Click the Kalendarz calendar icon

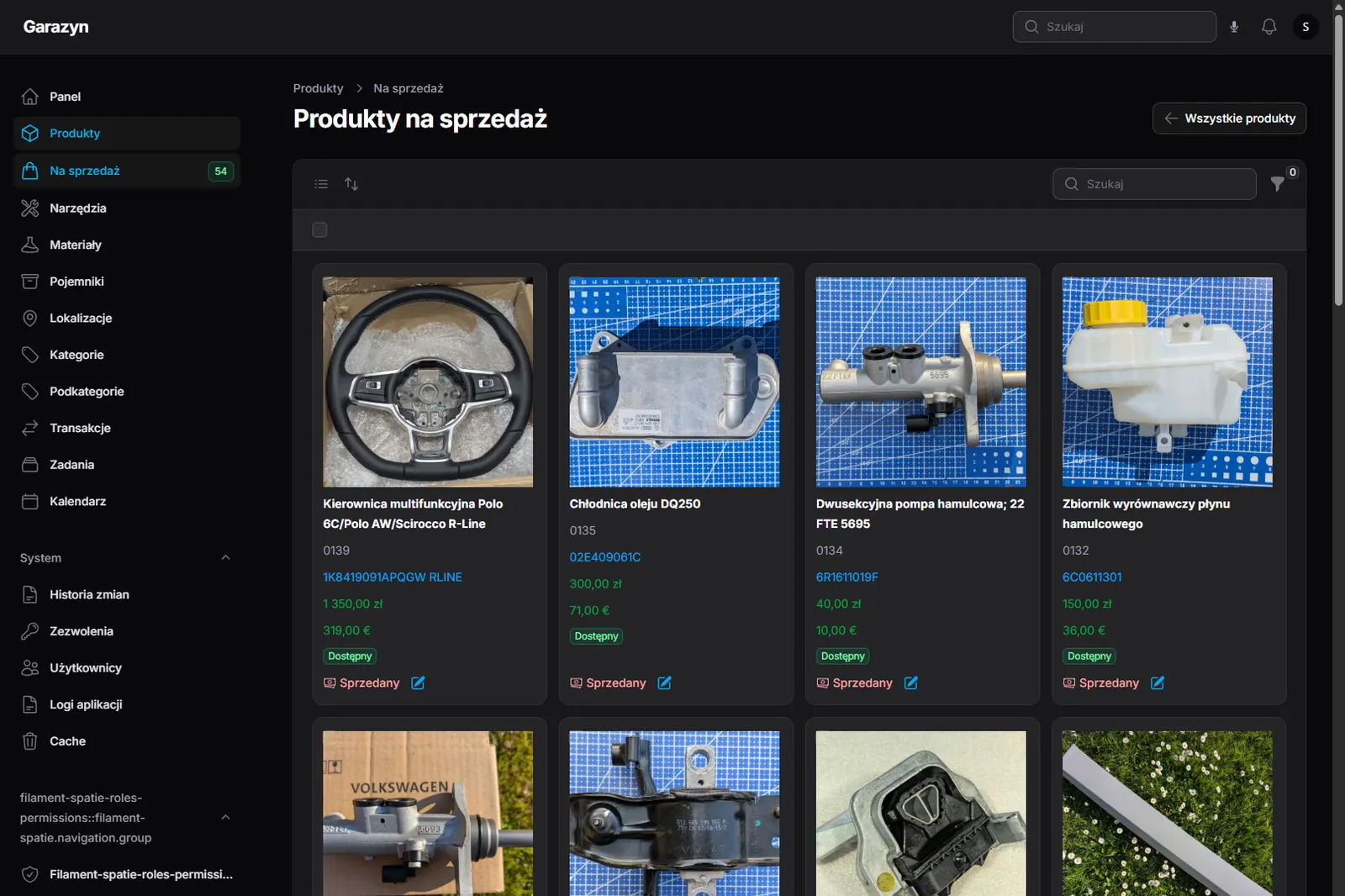tap(30, 501)
